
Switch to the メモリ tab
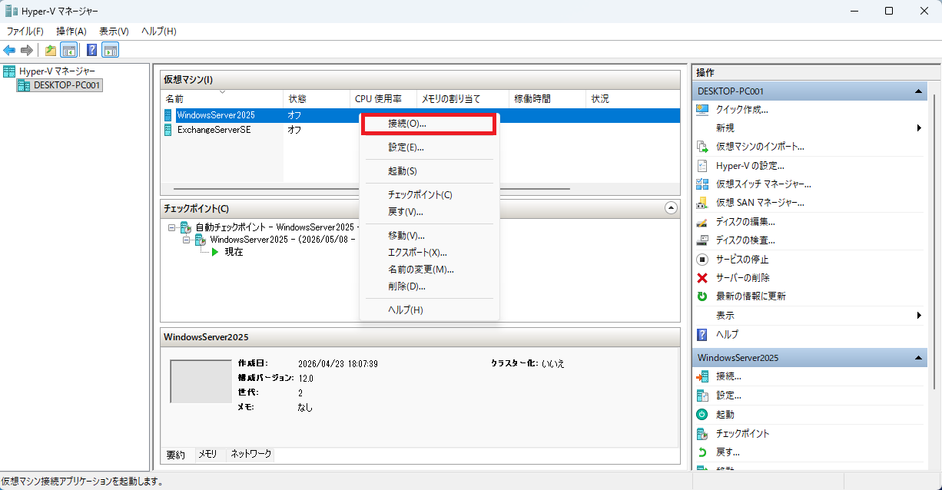[208, 455]
